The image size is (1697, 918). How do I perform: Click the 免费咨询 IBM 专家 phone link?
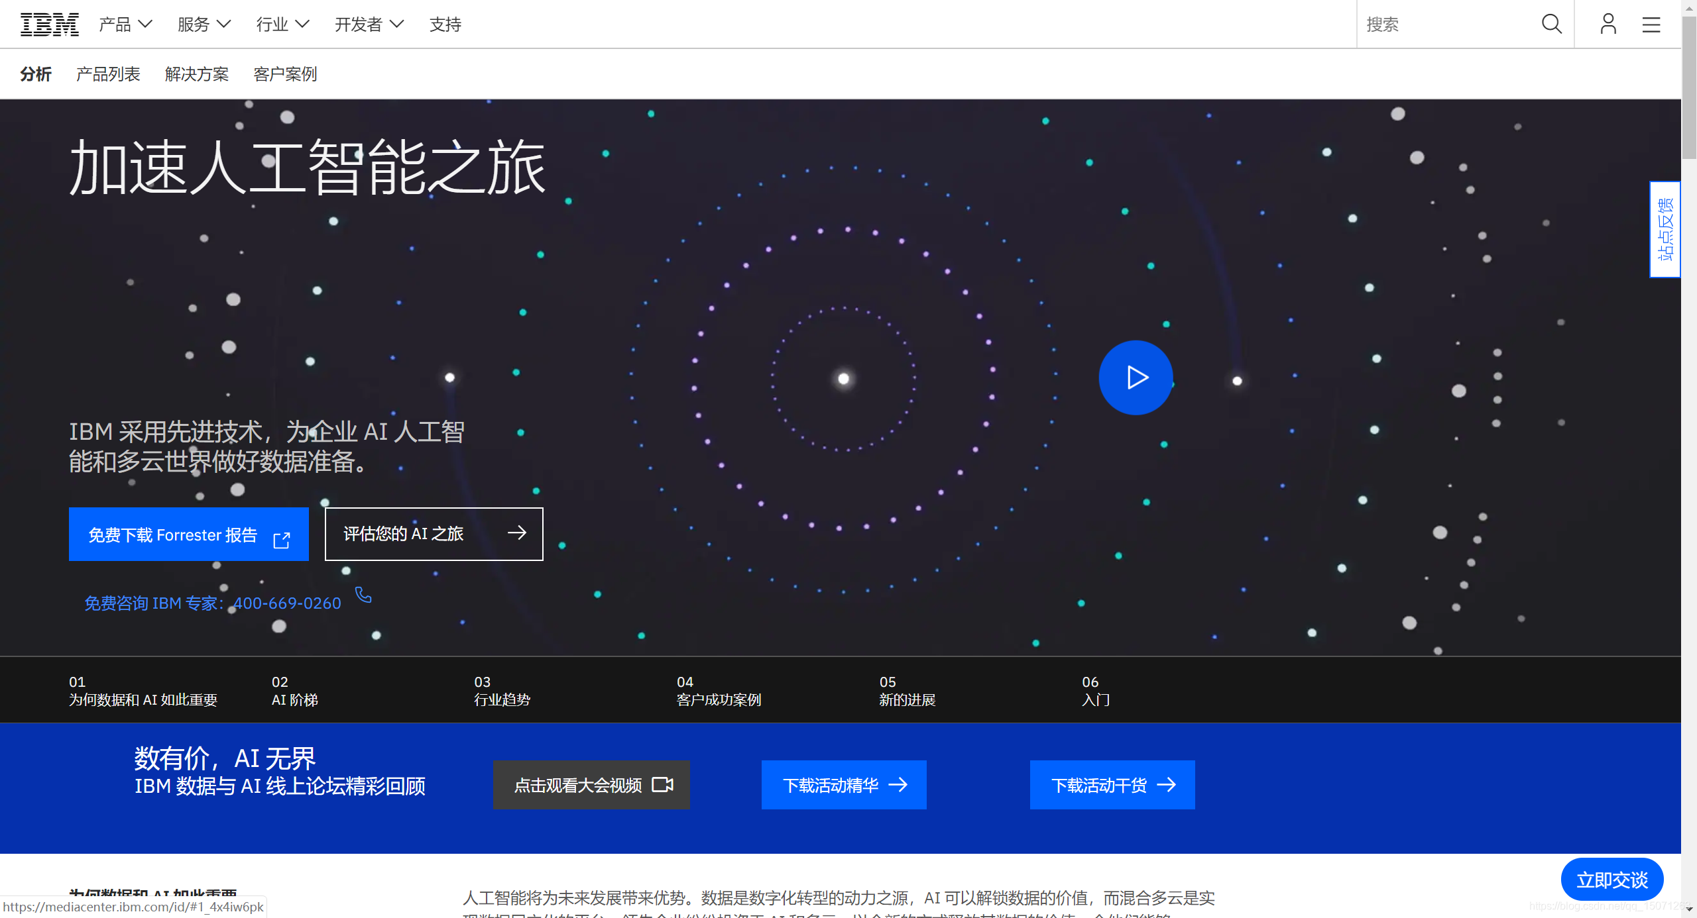point(213,603)
